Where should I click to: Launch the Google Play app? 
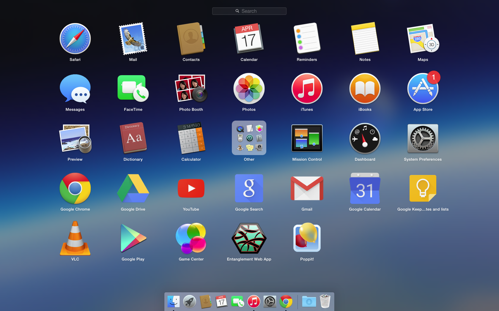tap(133, 238)
